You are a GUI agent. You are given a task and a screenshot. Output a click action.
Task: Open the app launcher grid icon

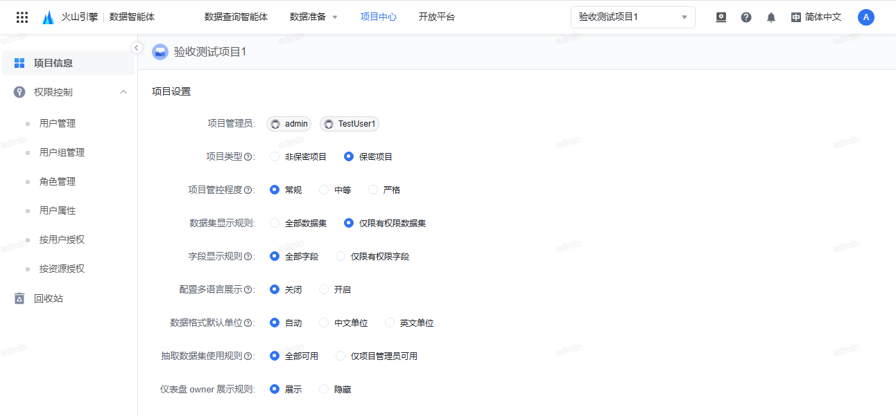point(22,17)
